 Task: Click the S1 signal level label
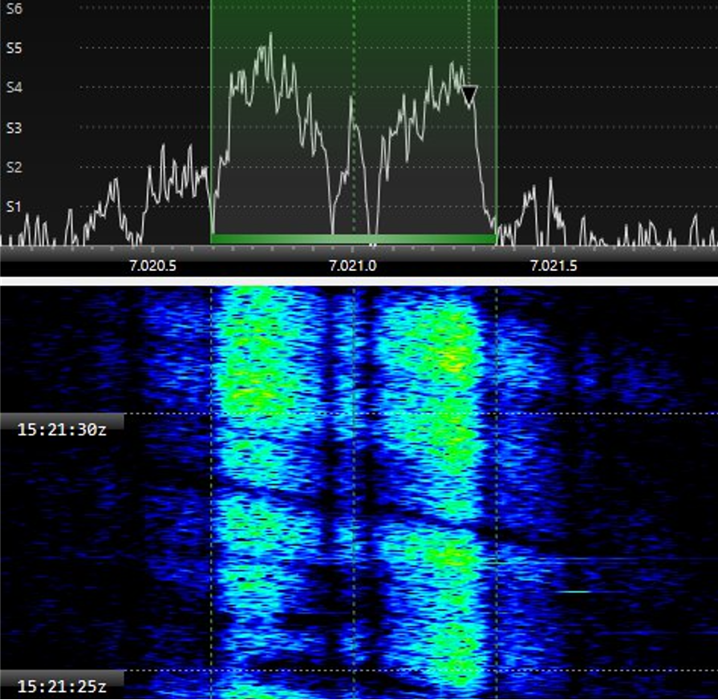(x=14, y=207)
